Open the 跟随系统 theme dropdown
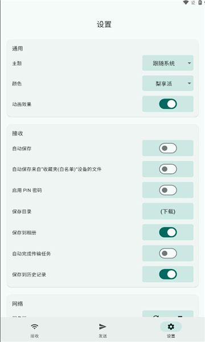The image size is (205, 342). pos(168,63)
